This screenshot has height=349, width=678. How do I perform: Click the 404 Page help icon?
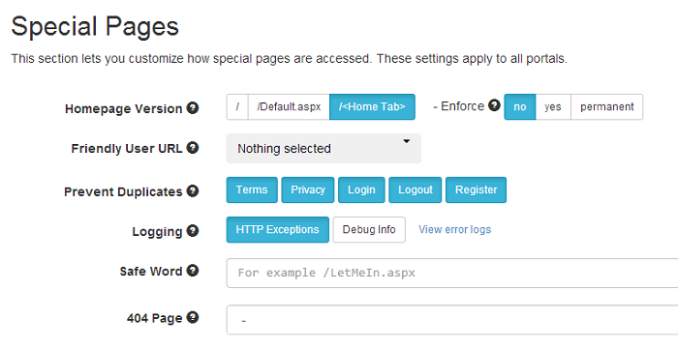tap(193, 317)
